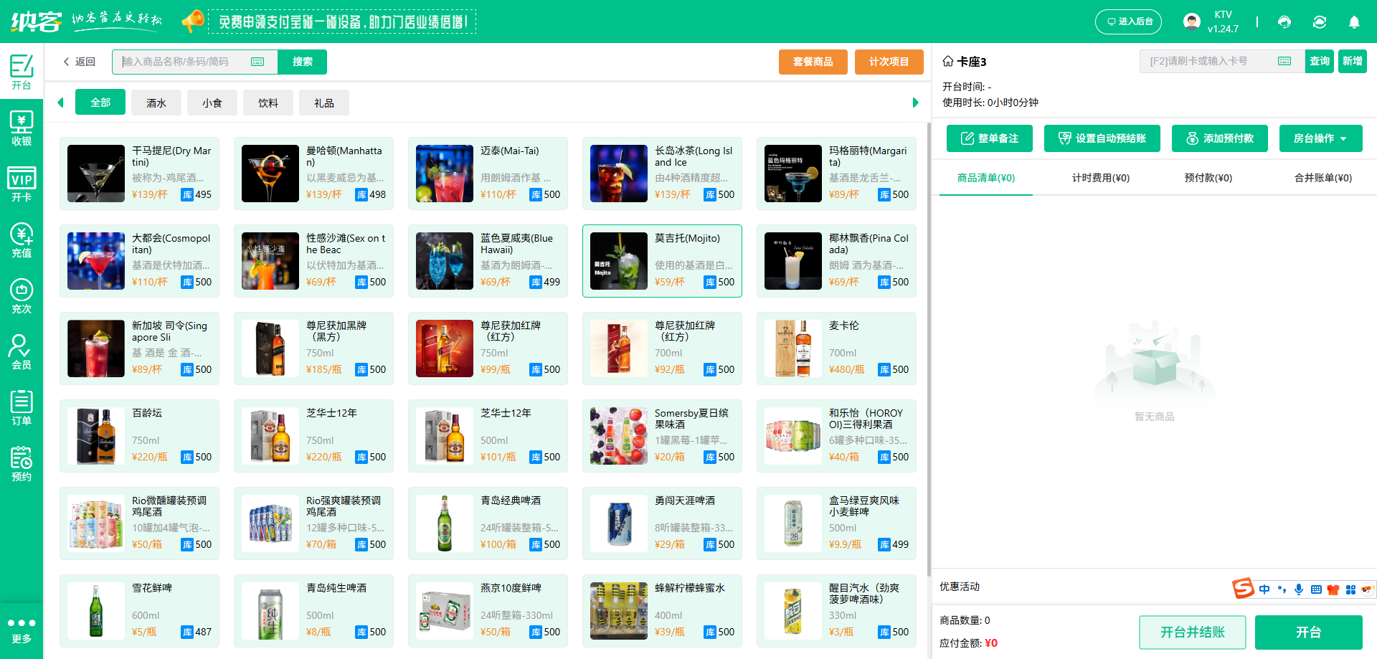This screenshot has height=659, width=1377.
Task: Open the 预约 reservation sidebar icon
Action: pyautogui.click(x=22, y=463)
